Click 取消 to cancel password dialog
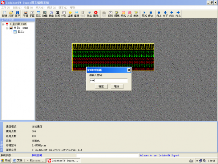 click(117, 87)
